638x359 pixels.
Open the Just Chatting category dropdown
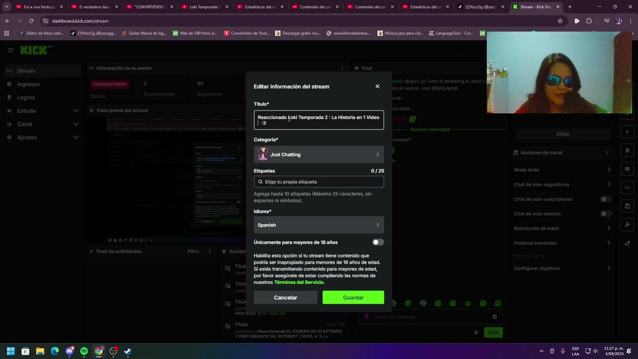click(x=319, y=155)
